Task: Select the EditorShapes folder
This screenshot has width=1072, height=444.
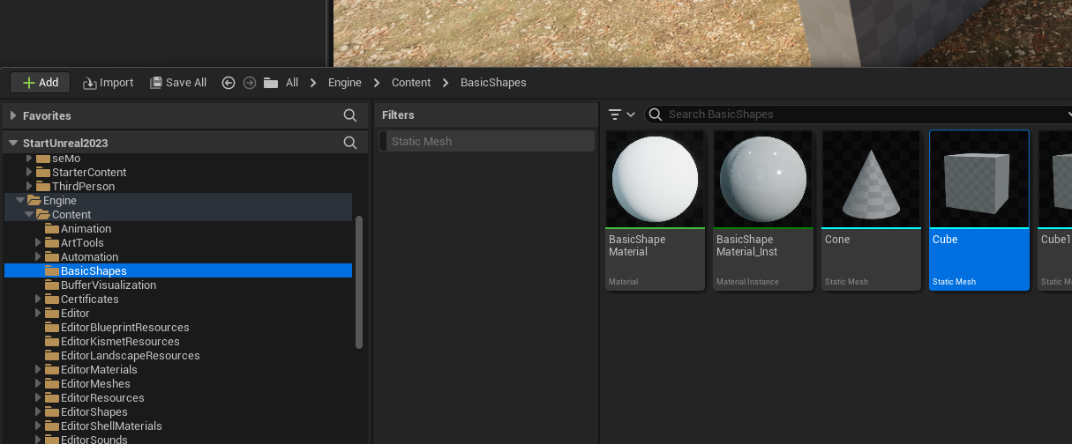Action: pos(94,412)
